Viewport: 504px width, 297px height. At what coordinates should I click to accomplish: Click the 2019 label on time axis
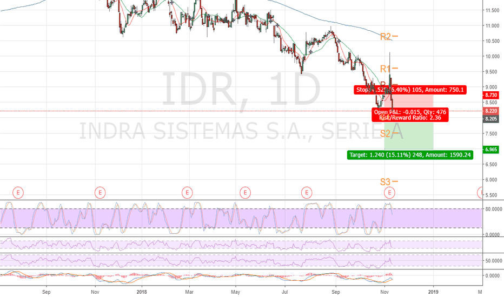coord(433,292)
